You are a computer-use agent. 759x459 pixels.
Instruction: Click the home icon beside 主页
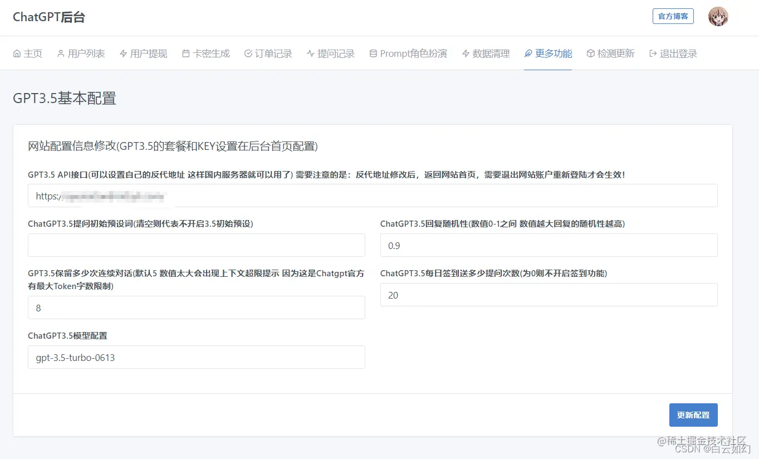pos(17,53)
